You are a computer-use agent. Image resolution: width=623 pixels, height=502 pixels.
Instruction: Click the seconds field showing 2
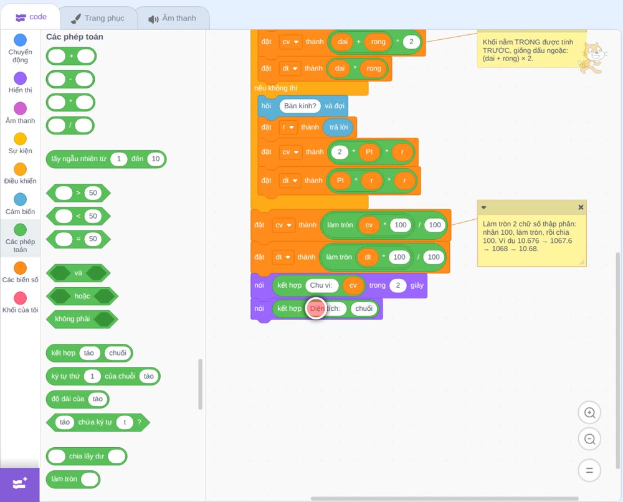[397, 285]
